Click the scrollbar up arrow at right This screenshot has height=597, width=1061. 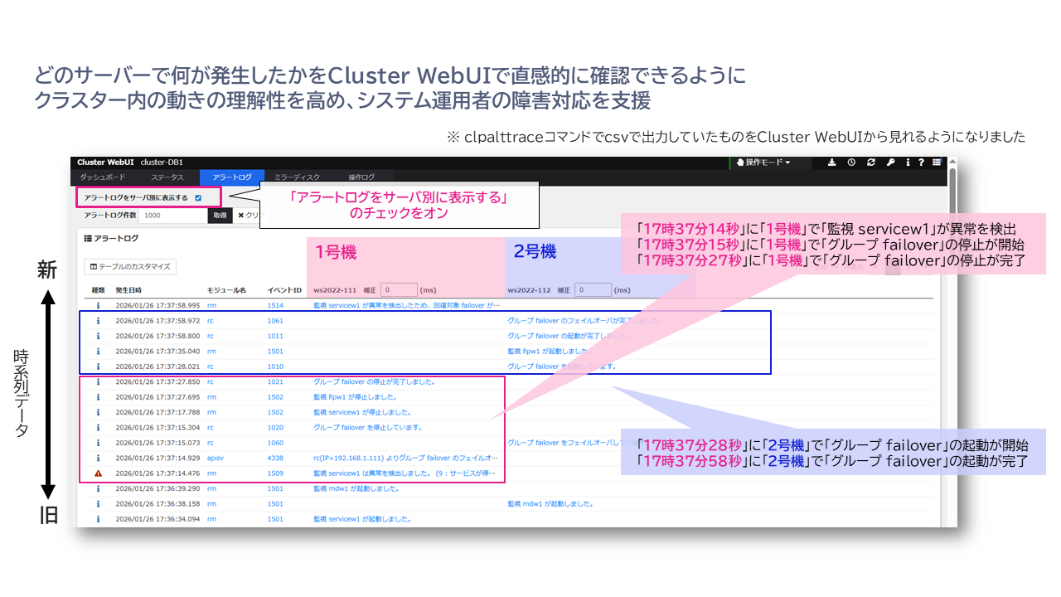(x=952, y=162)
